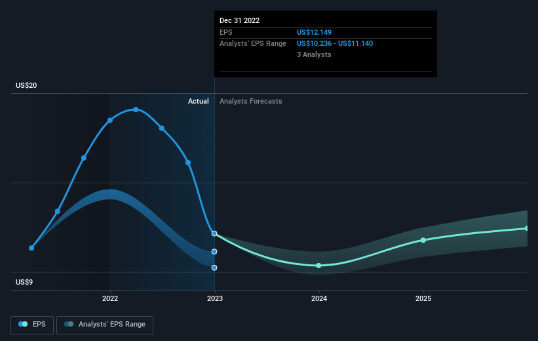Click the 'Actual' section label
Image resolution: width=538 pixels, height=341 pixels.
point(199,101)
